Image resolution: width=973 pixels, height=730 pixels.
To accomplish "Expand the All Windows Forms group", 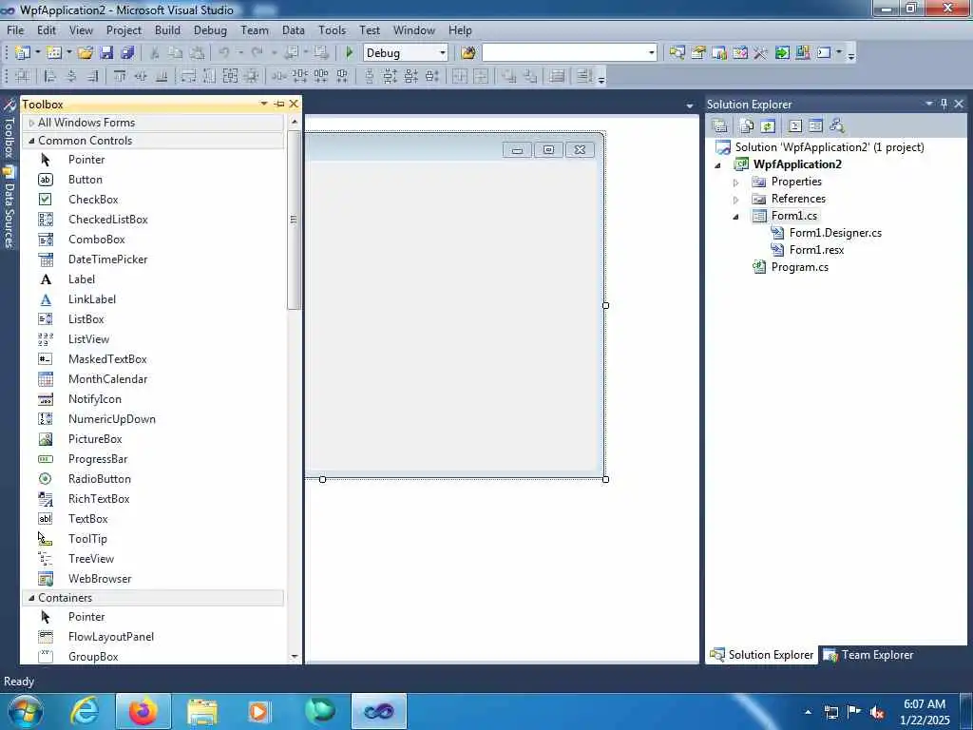I will [31, 123].
